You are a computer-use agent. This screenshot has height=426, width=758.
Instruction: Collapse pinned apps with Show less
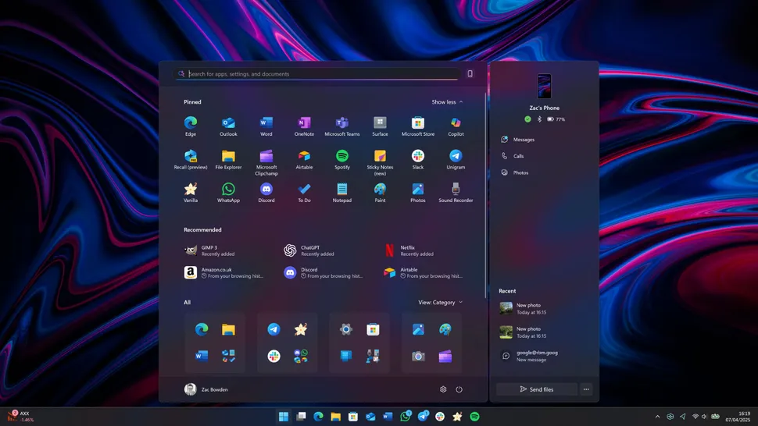pyautogui.click(x=447, y=102)
